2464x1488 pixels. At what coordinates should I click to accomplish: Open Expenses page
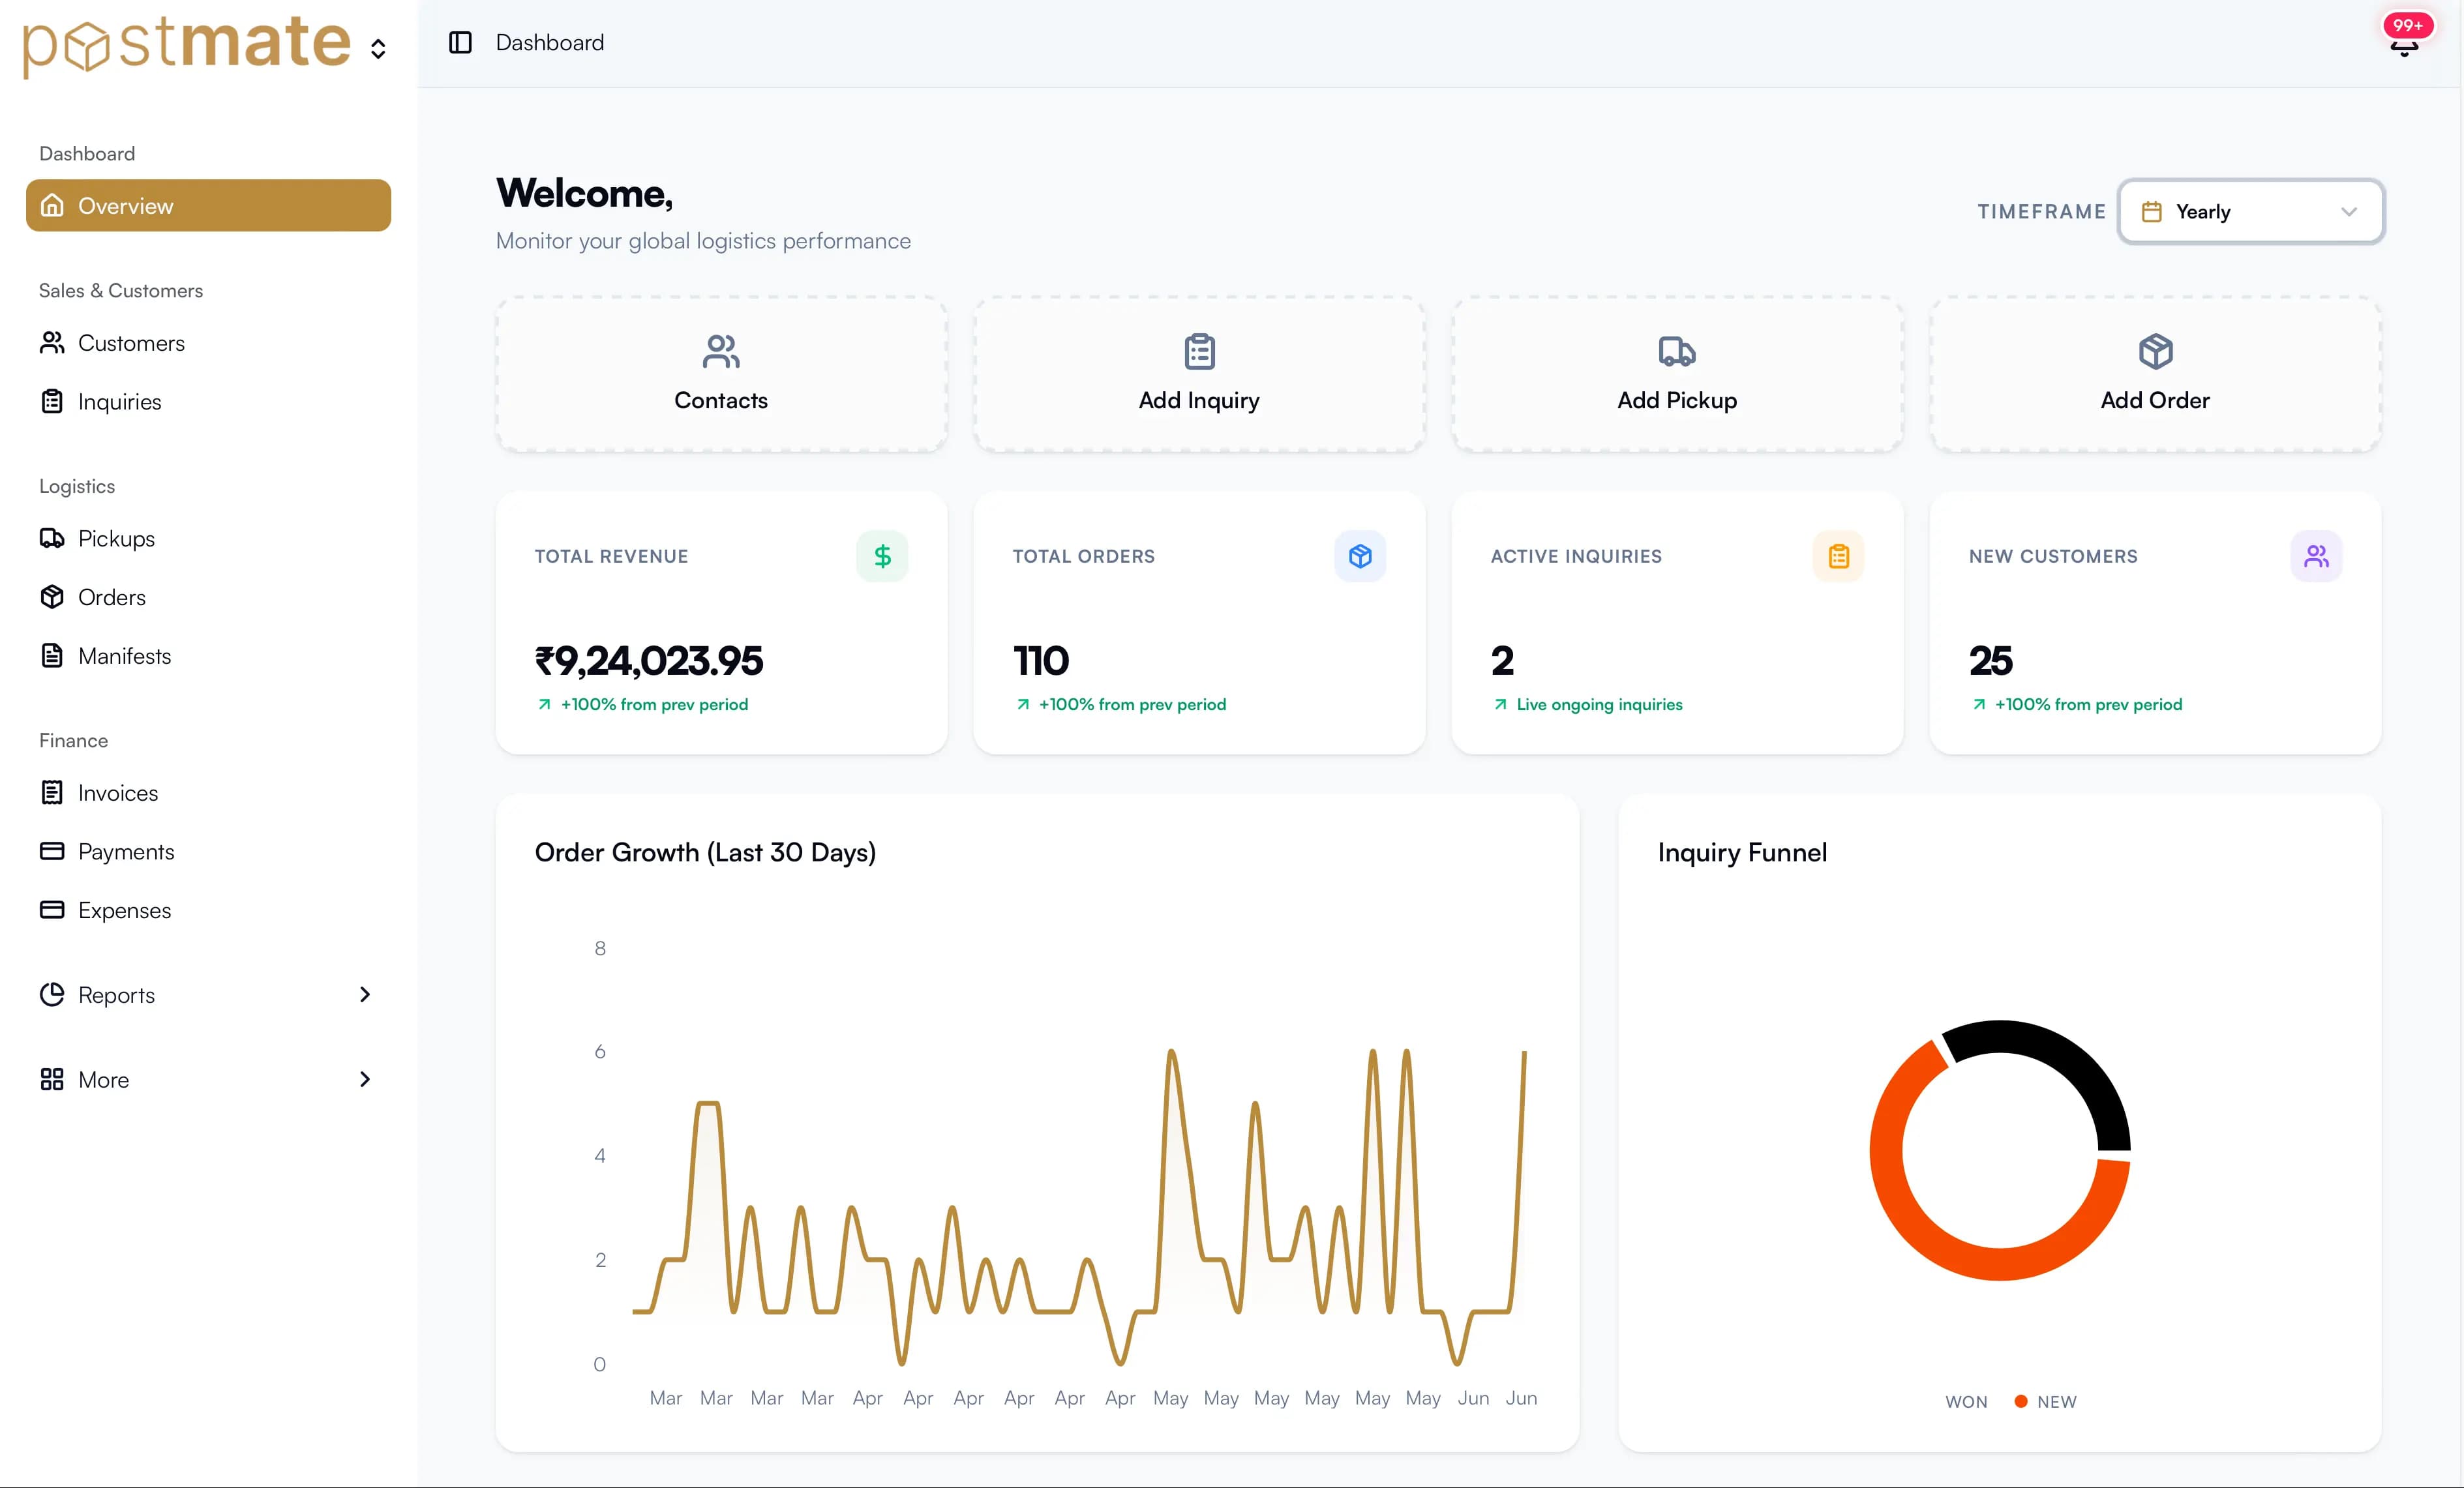pos(208,910)
